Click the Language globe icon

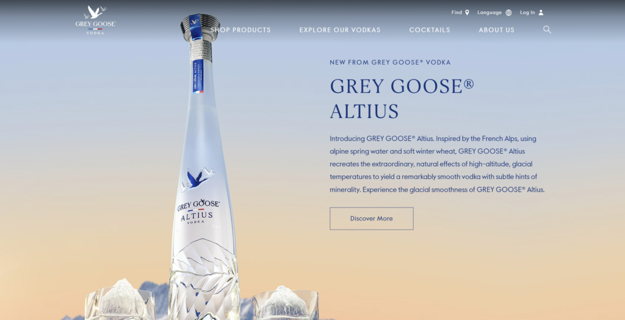point(508,12)
